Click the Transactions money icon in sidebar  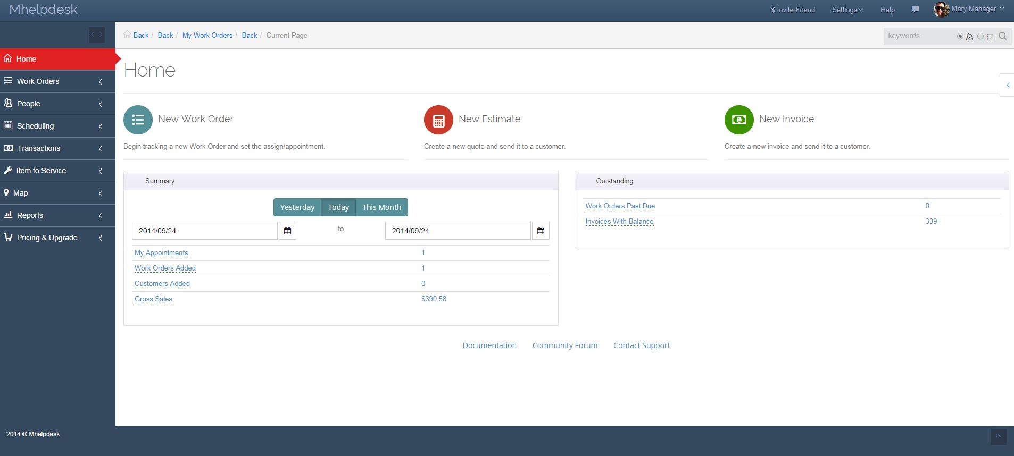tap(9, 148)
